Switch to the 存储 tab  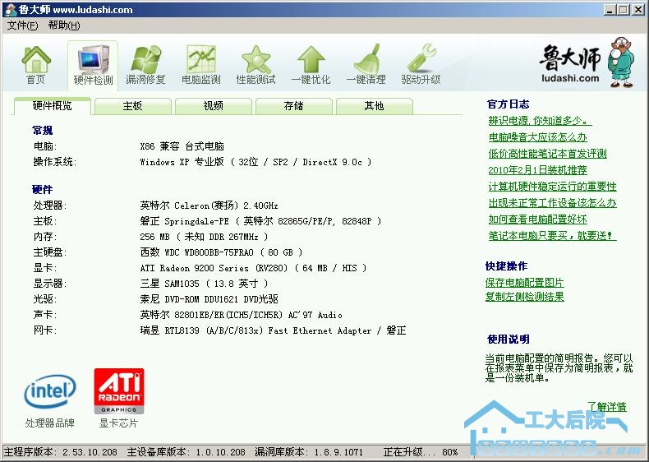(x=293, y=106)
